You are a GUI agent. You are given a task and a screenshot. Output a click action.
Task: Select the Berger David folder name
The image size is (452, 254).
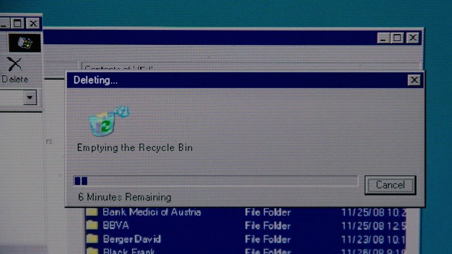[x=132, y=238]
